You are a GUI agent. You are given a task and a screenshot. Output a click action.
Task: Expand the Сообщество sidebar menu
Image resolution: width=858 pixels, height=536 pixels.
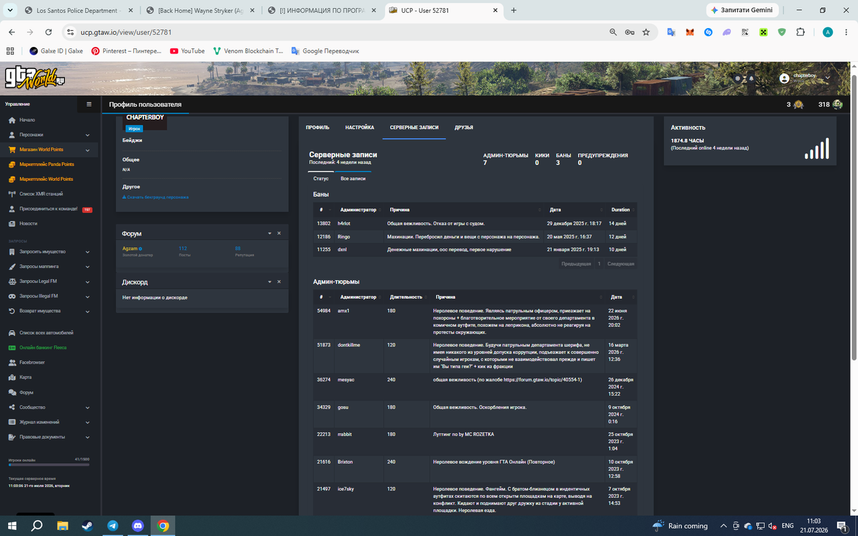tap(49, 407)
